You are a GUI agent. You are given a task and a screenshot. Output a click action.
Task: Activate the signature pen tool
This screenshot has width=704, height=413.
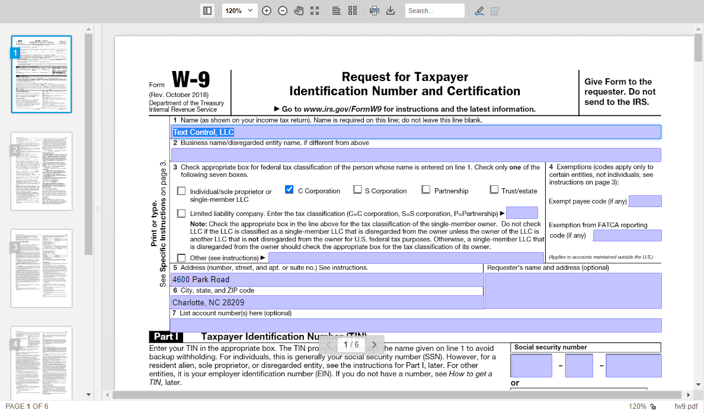click(479, 11)
